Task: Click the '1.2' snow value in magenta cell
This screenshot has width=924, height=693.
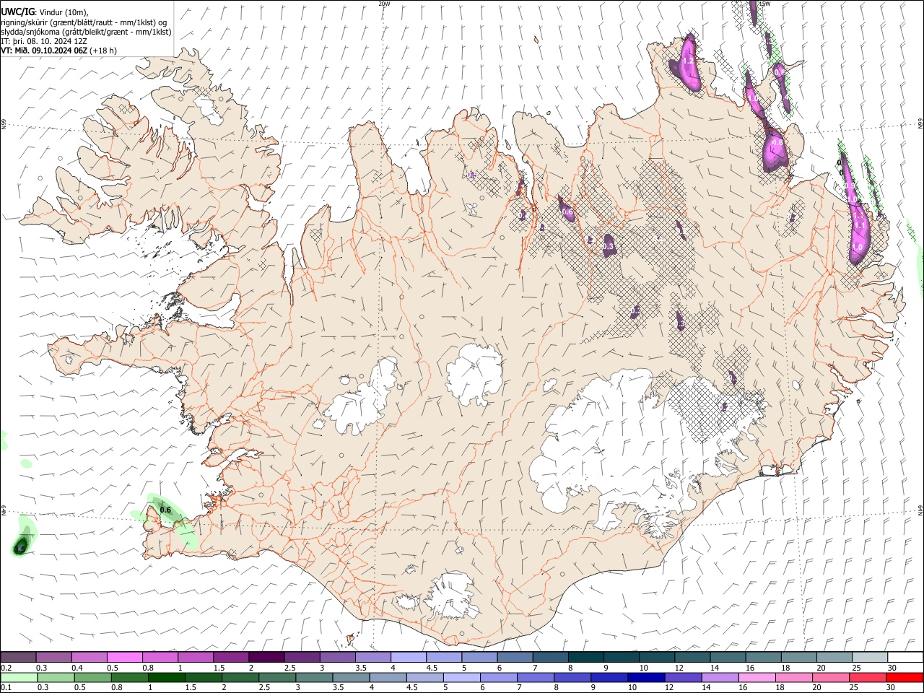Action: coord(688,62)
